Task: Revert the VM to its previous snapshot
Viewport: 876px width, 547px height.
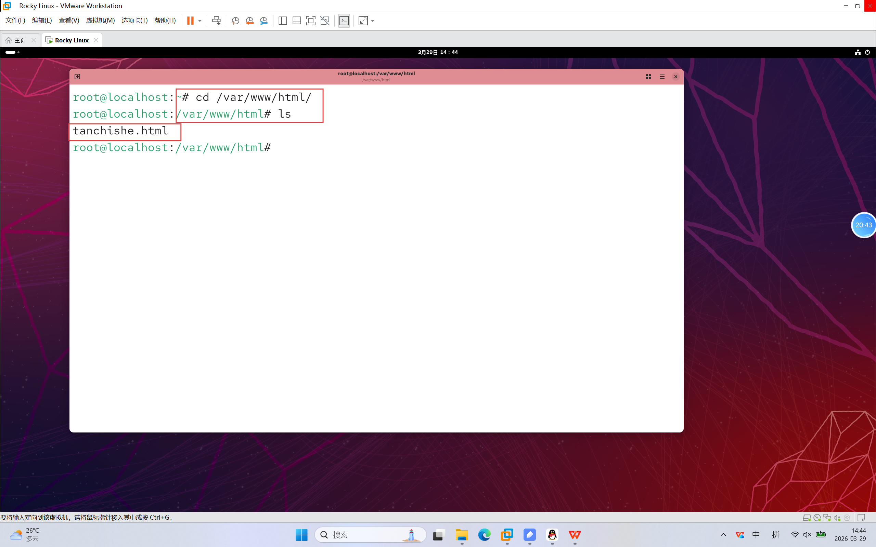Action: [x=249, y=21]
